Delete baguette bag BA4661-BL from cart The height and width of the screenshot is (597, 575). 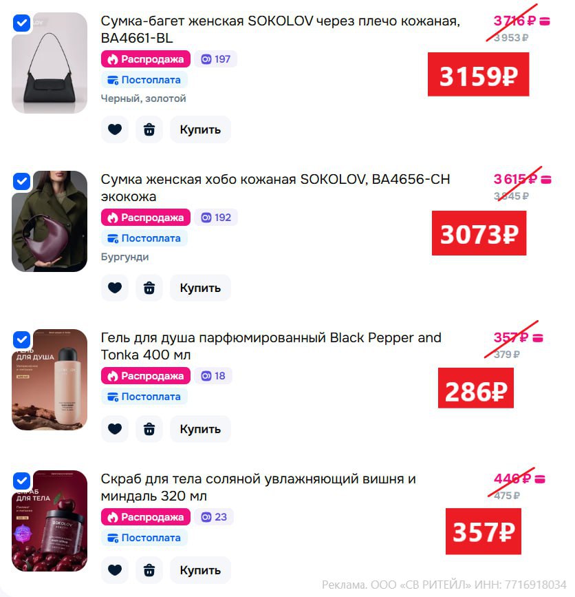pos(149,130)
